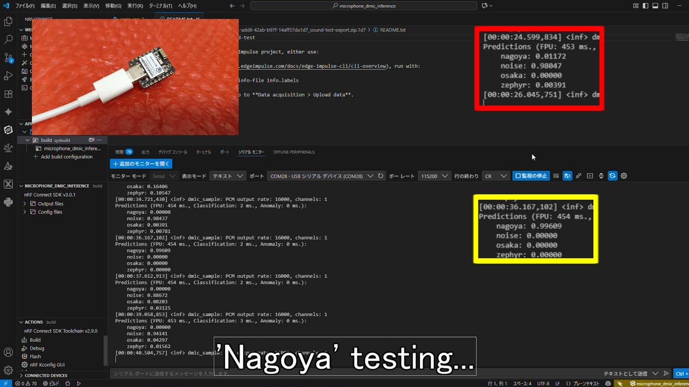
Task: Open Source Control view with badge
Action: (8, 58)
